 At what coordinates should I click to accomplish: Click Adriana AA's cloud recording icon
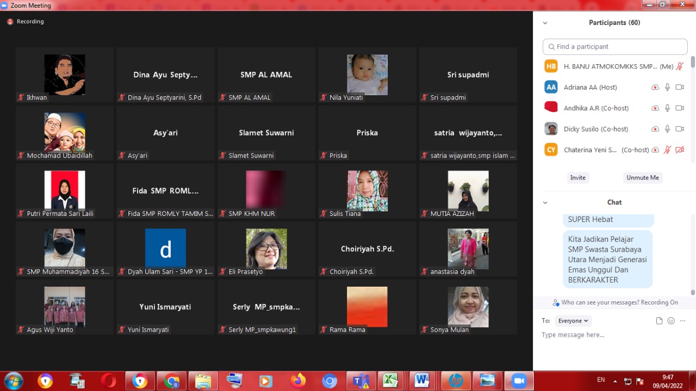(655, 87)
